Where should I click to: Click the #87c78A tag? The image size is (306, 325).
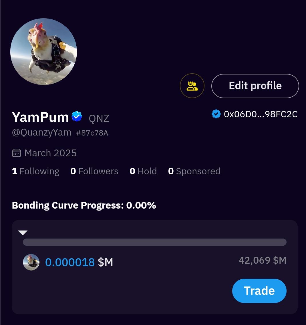coord(92,133)
